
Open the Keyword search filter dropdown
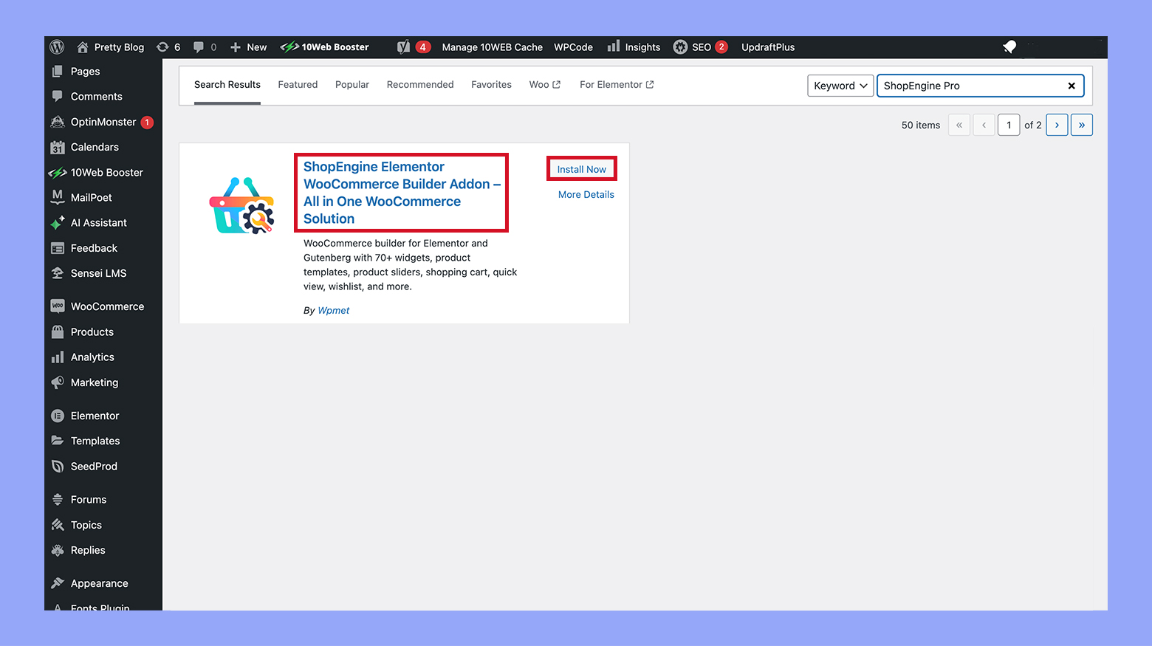(840, 86)
